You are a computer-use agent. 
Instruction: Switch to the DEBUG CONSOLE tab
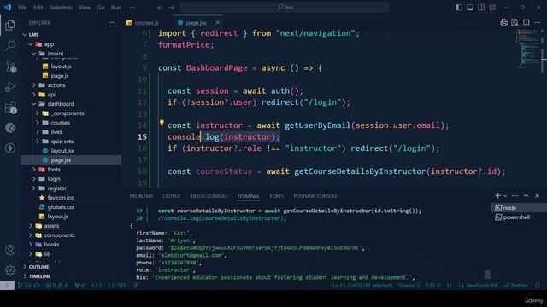pos(209,196)
